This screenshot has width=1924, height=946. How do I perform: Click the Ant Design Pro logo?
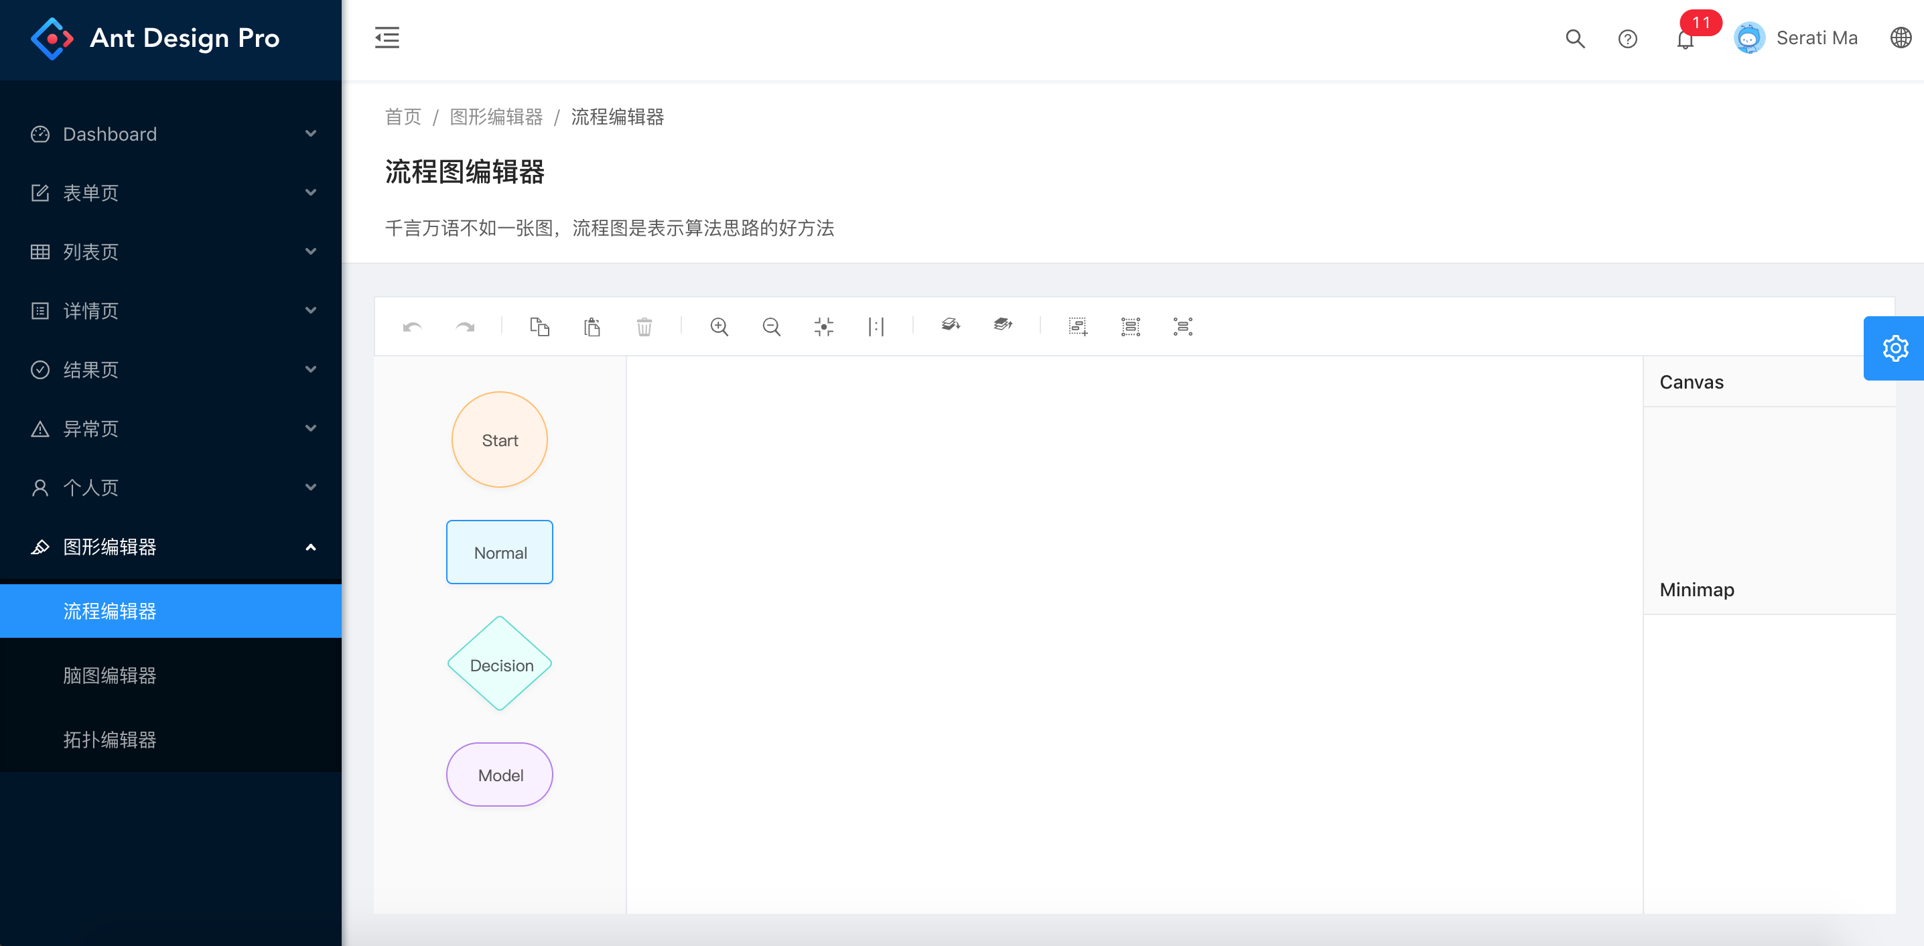coord(155,38)
